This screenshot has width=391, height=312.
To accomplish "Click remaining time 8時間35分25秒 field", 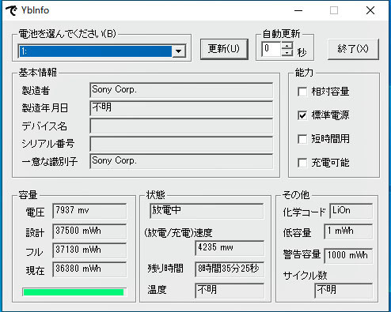I will [x=230, y=269].
